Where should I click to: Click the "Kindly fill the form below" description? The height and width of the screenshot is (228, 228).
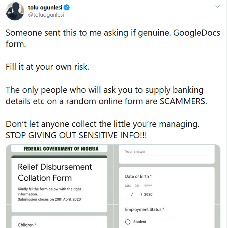click(x=49, y=189)
